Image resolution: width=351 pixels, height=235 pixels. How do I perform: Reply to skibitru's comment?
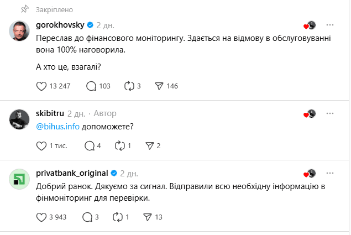coord(89,146)
